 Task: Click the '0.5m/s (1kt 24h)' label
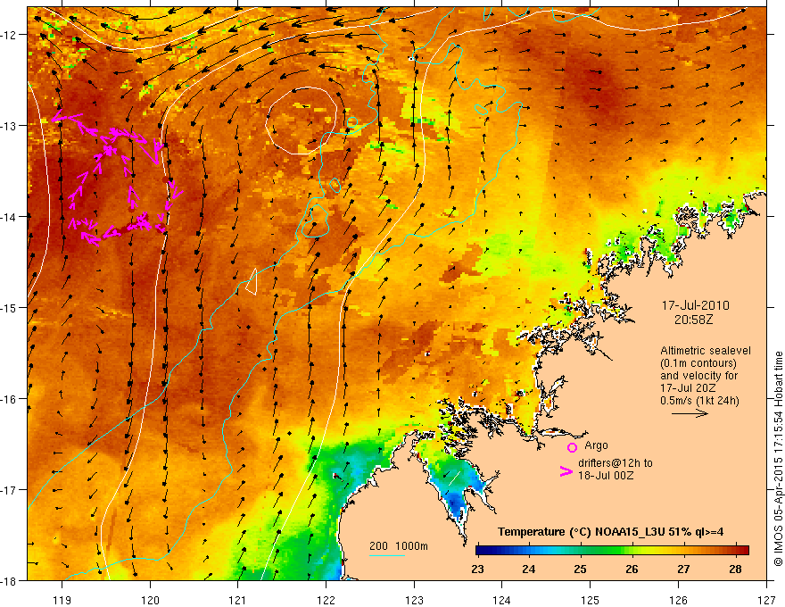coord(699,401)
